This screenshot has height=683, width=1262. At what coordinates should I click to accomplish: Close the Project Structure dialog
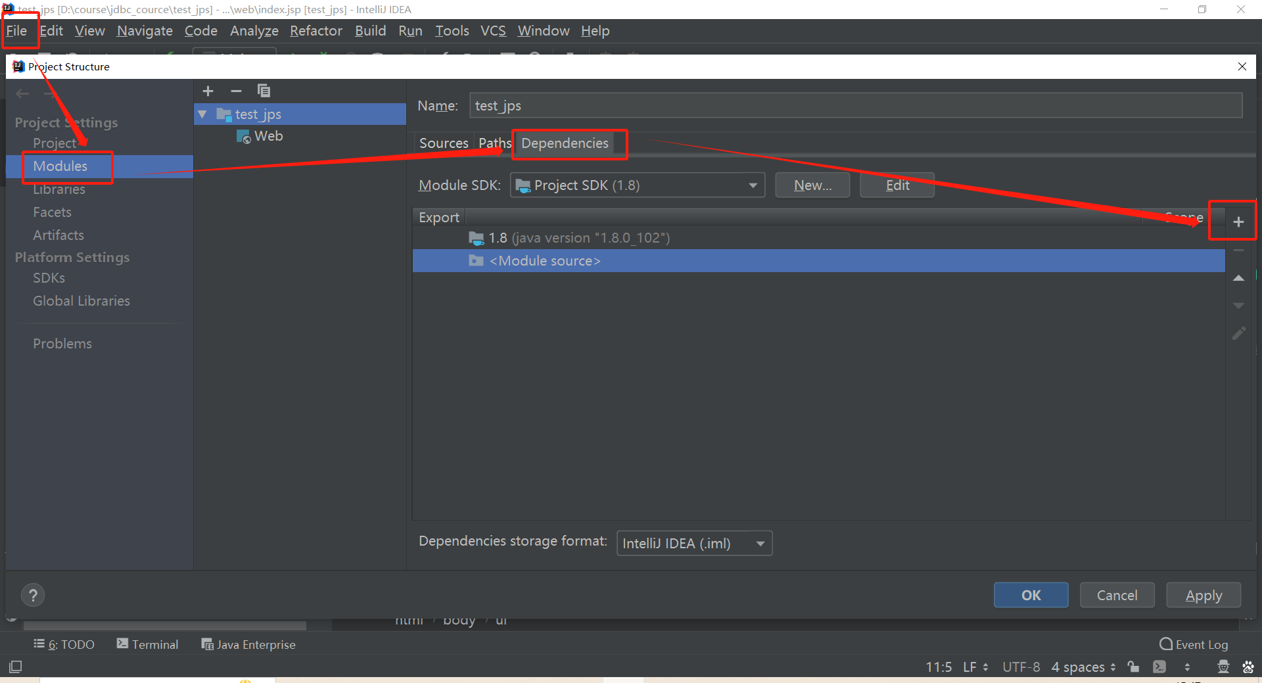1242,66
